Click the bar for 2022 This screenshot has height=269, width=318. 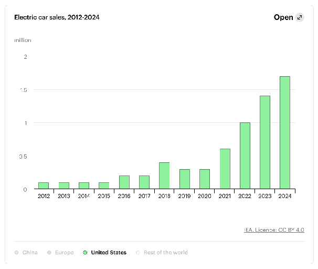(x=245, y=156)
